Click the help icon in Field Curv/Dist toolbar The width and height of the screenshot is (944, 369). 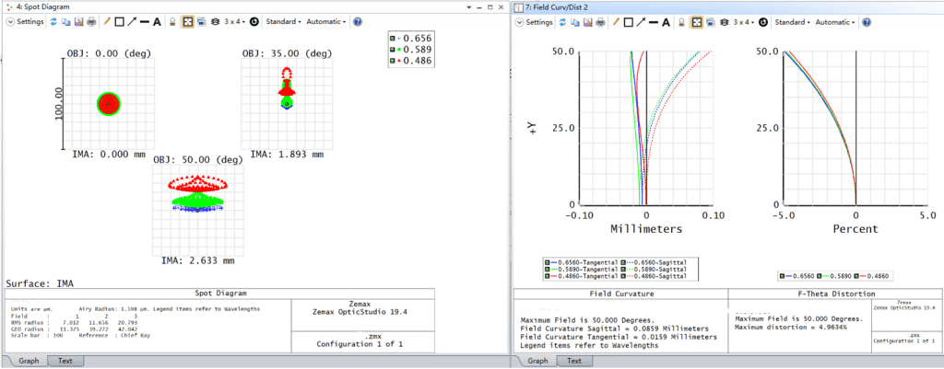point(865,21)
